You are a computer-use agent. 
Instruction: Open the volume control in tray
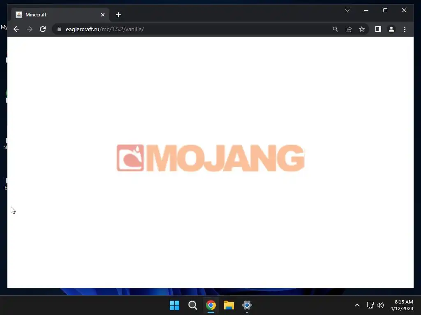coord(380,305)
